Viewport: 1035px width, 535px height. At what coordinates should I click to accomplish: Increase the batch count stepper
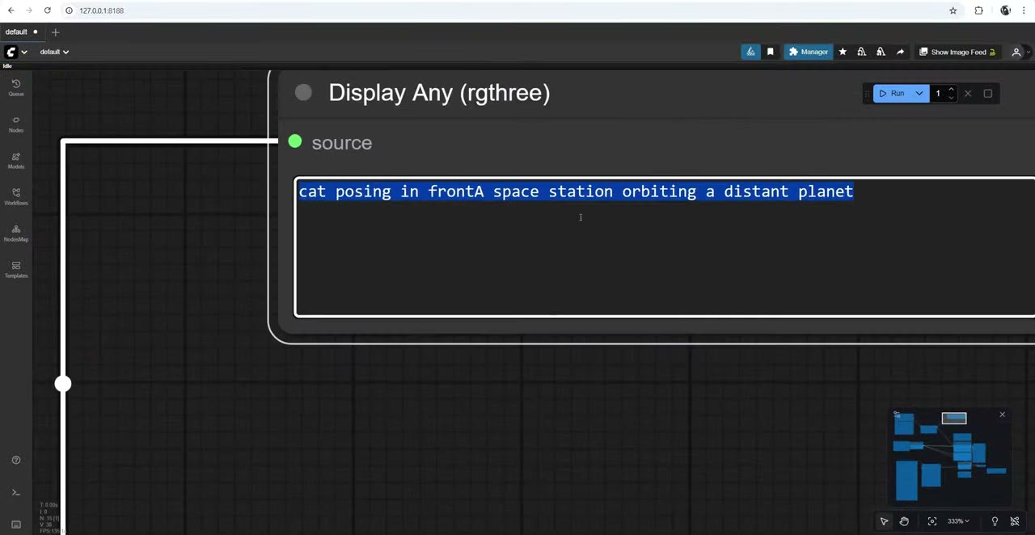[x=951, y=90]
